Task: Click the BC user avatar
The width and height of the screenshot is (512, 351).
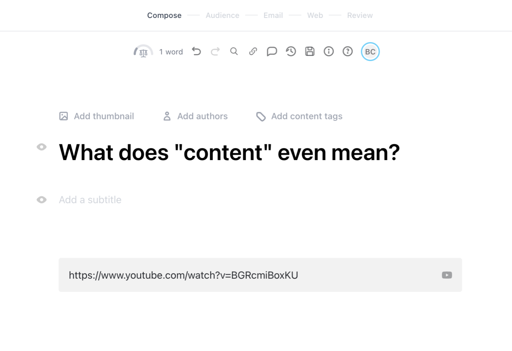Action: tap(370, 52)
